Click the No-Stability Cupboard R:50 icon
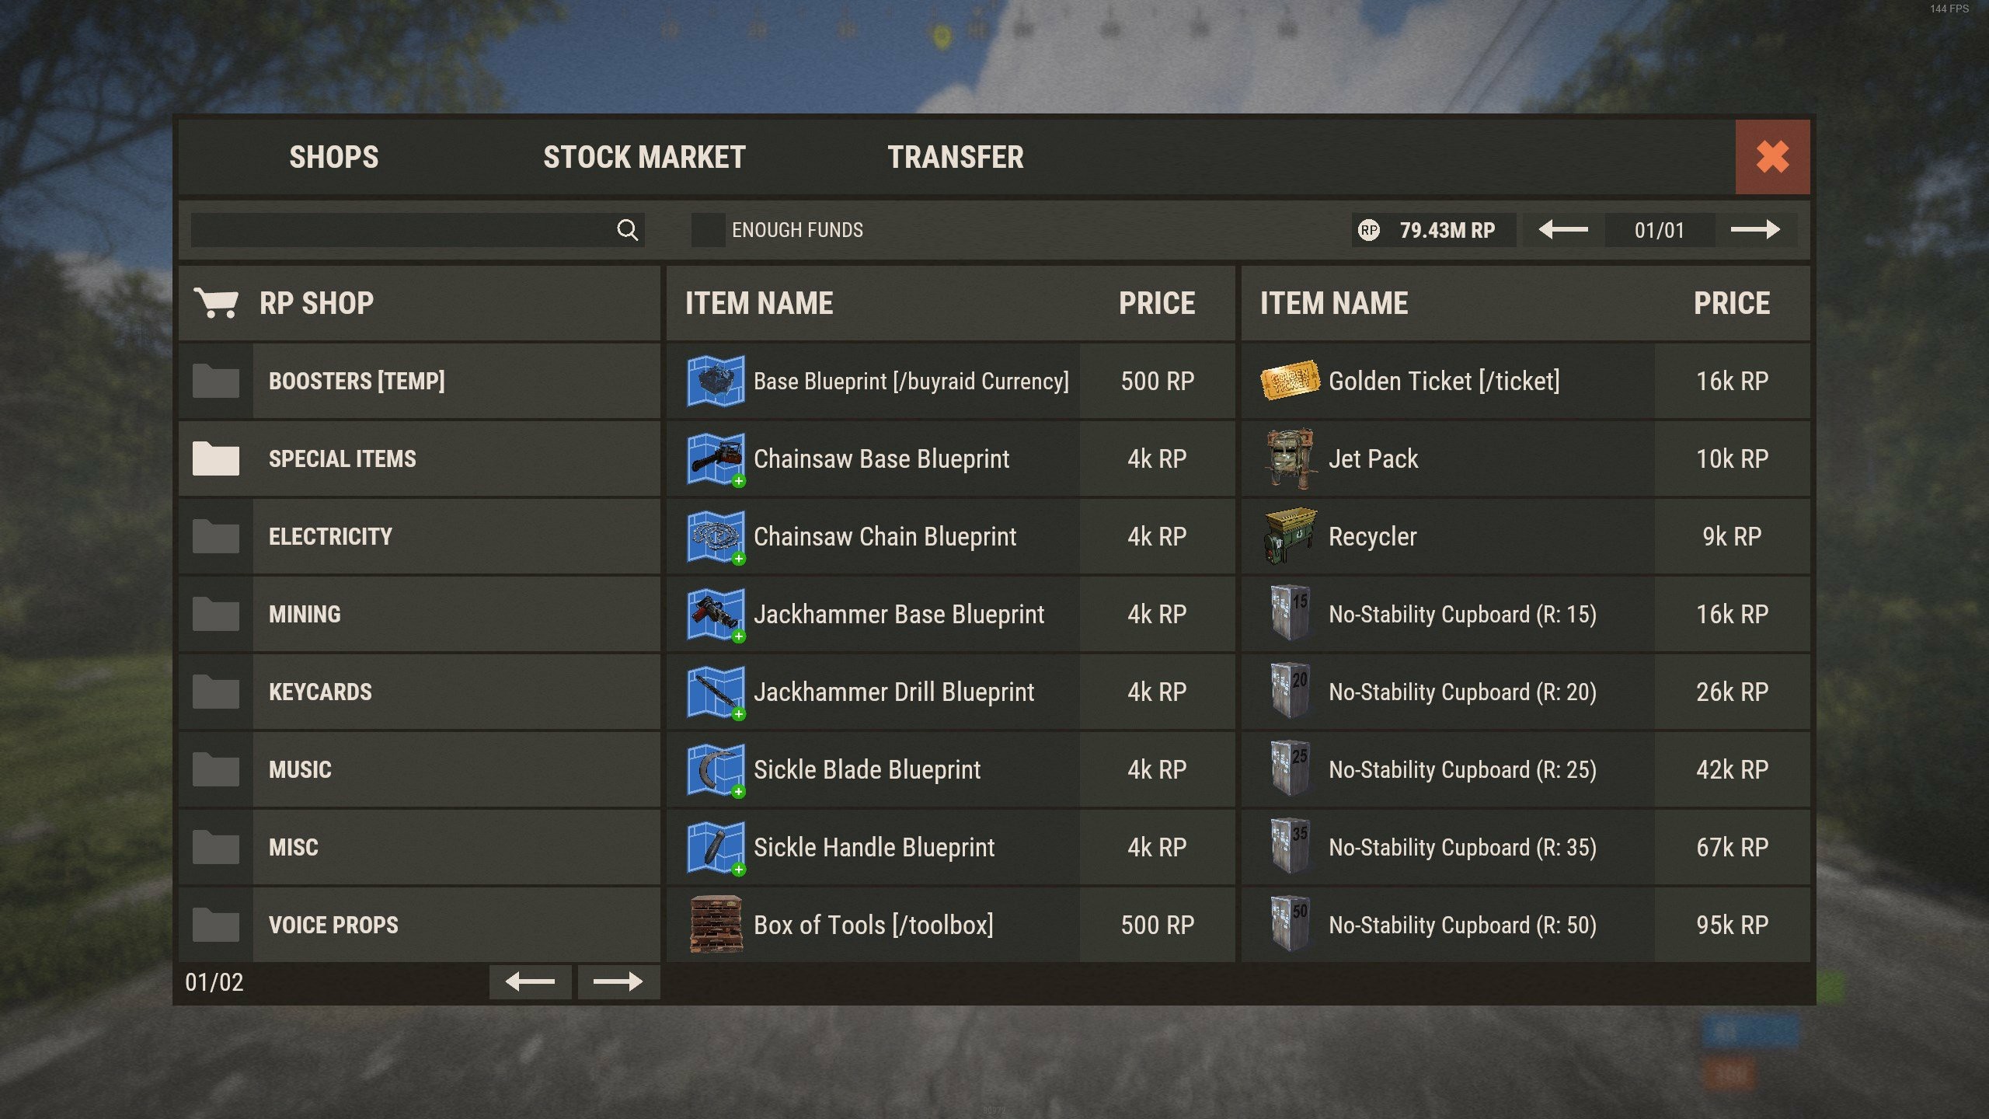Screen dimensions: 1989x1119 click(1289, 925)
